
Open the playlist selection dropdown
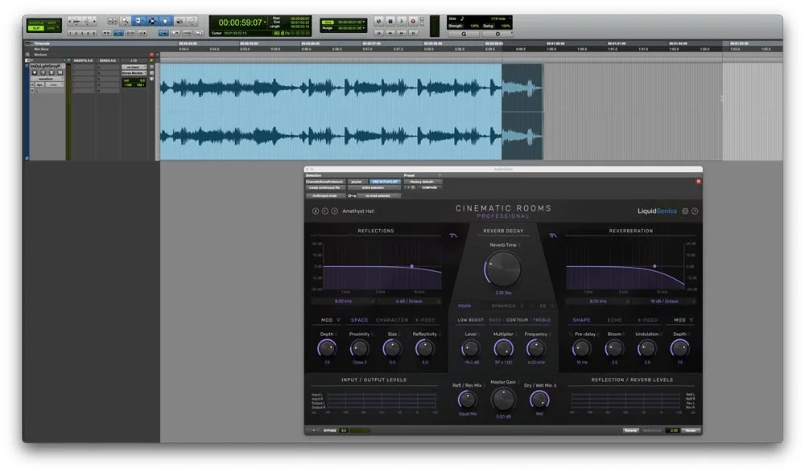(x=357, y=182)
